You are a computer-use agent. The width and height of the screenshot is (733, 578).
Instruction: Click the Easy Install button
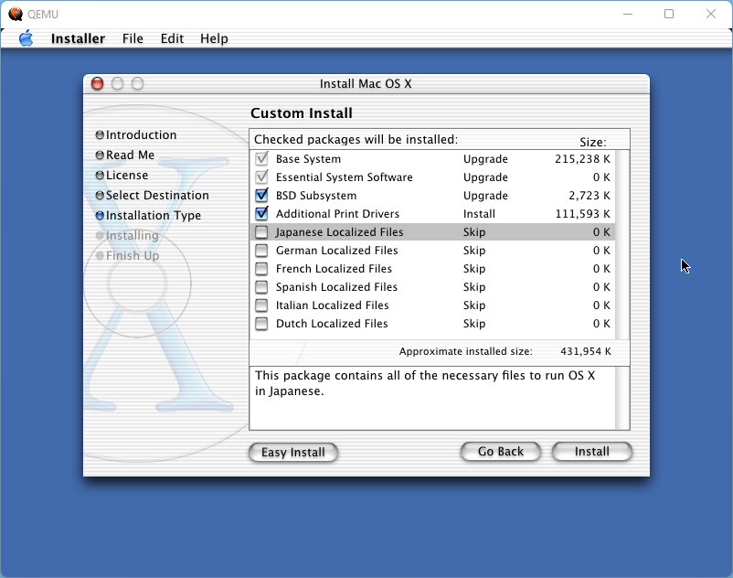click(293, 452)
